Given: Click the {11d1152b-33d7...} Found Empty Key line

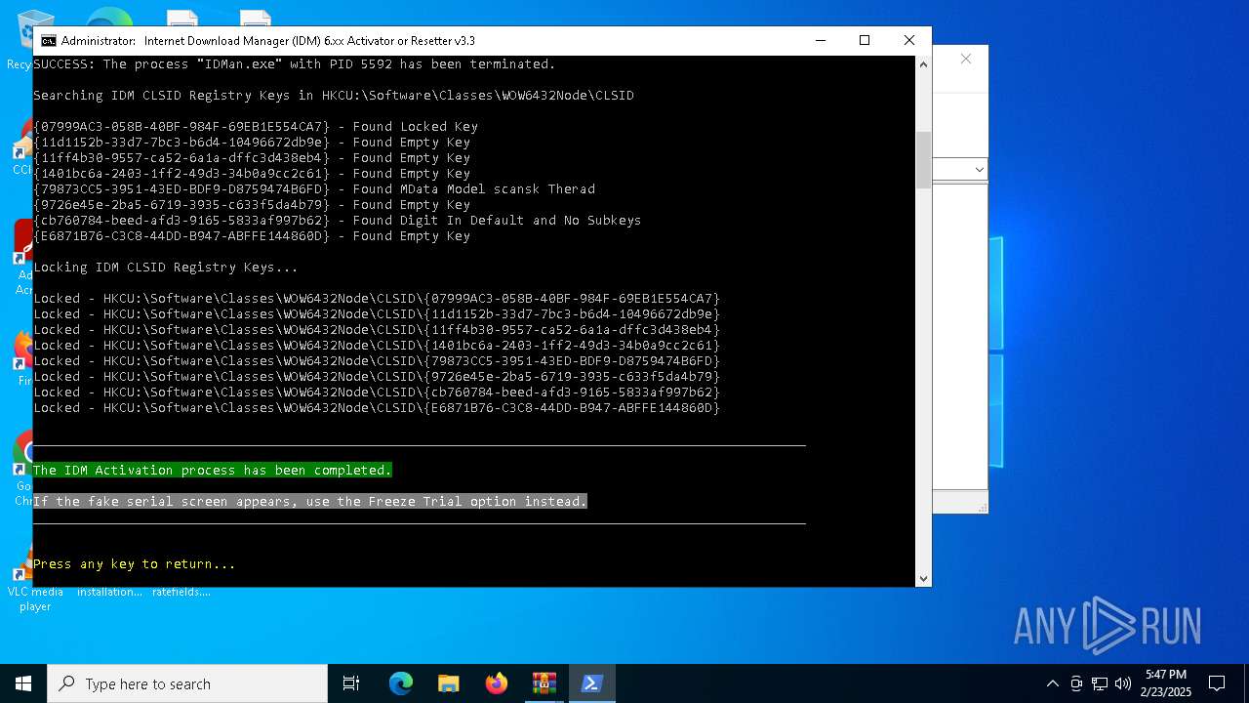Looking at the screenshot, I should [x=252, y=143].
